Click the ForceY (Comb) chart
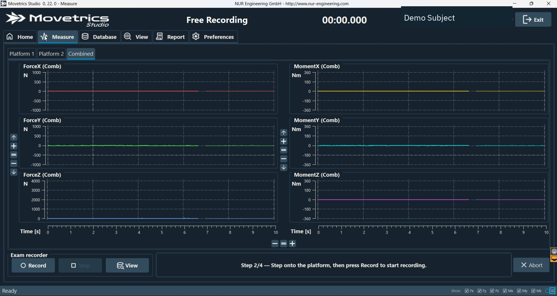Viewport: 557px width, 296px height. [148, 143]
